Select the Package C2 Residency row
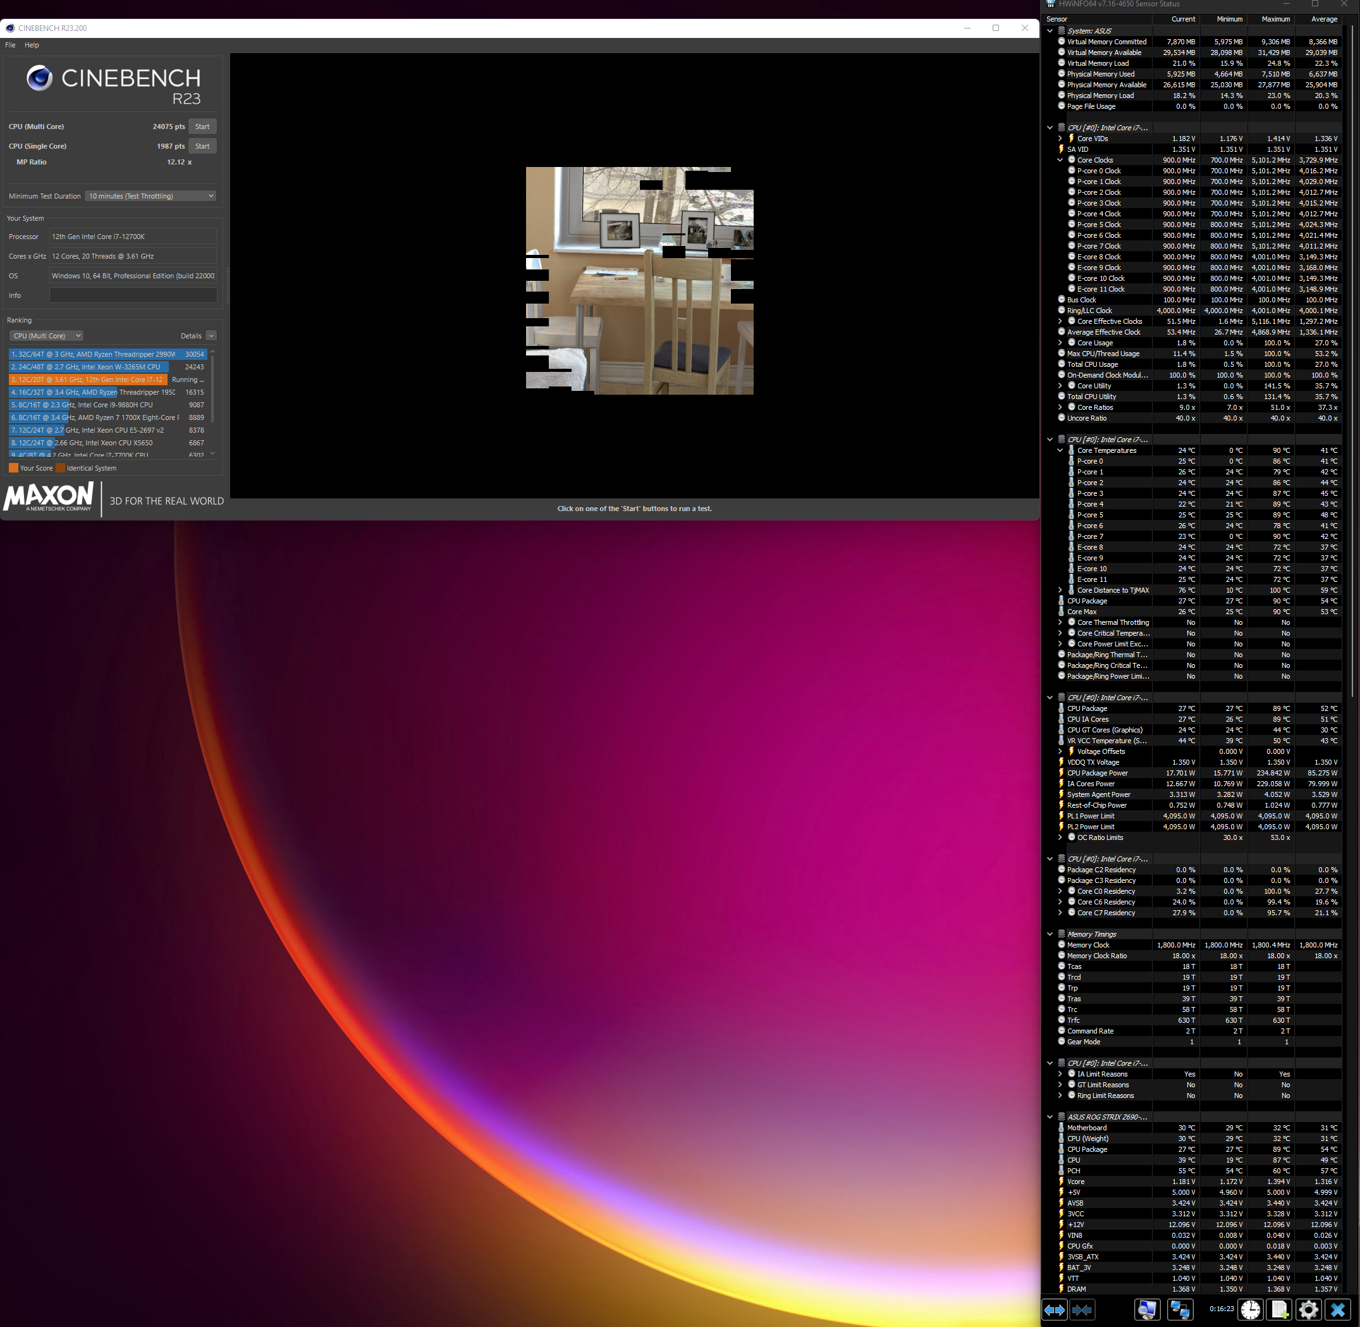 (x=1193, y=869)
